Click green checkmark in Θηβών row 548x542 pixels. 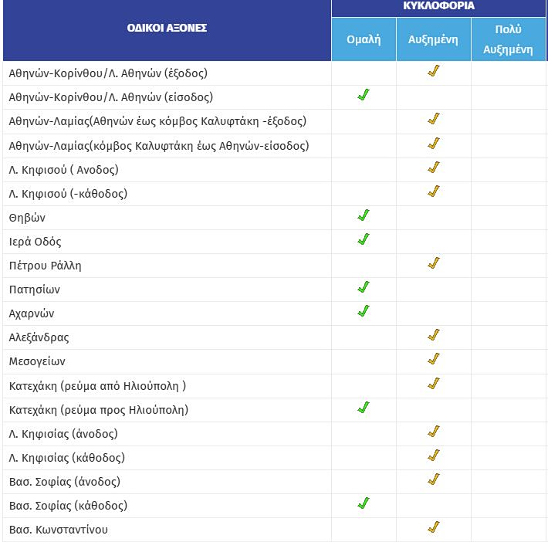point(364,216)
